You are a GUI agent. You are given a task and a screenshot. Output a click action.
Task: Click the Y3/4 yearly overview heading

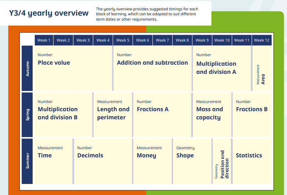49,13
